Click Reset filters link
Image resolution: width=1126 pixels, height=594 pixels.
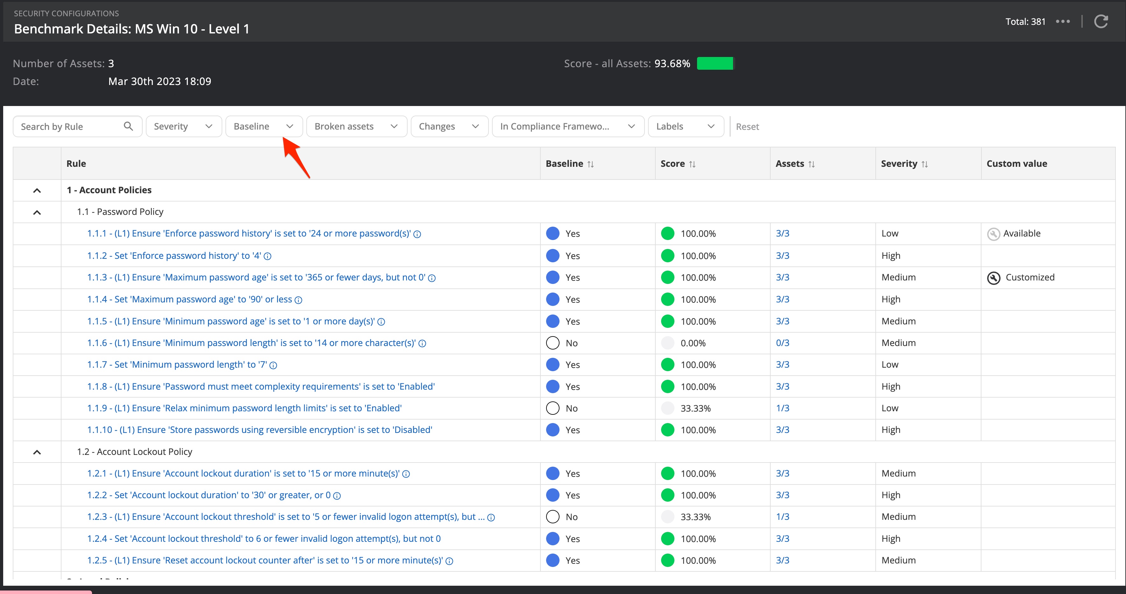(747, 127)
